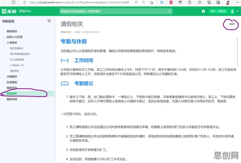This screenshot has height=163, width=241.
Task: Open the browser essentials shield icon
Action: [x=218, y=2]
